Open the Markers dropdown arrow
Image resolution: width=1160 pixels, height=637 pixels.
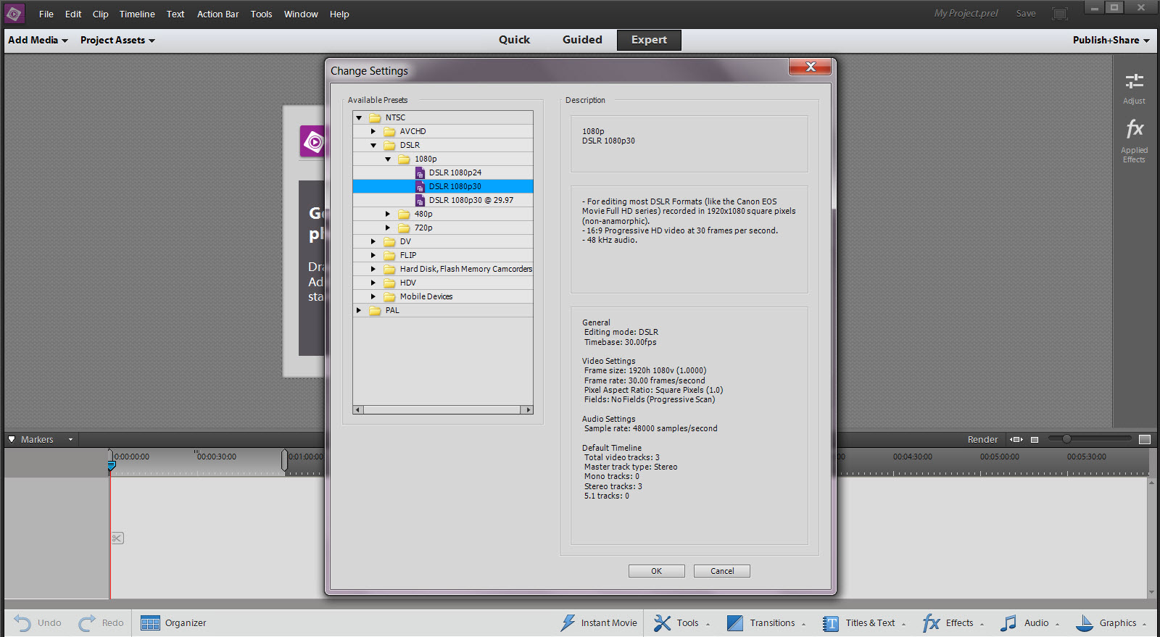[x=70, y=439]
